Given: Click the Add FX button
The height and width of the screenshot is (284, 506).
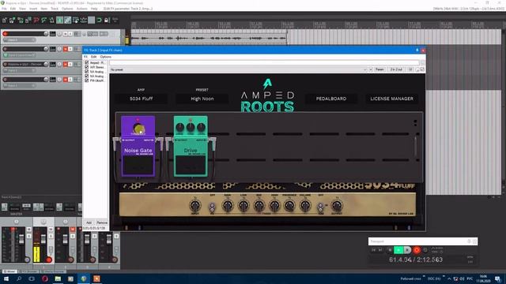Looking at the screenshot, I should click(x=89, y=222).
